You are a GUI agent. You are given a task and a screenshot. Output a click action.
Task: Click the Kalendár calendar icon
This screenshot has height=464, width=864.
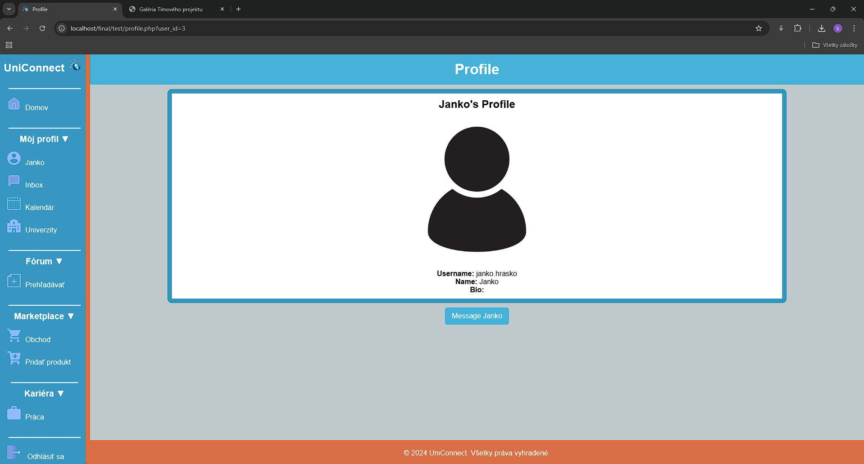(x=14, y=203)
